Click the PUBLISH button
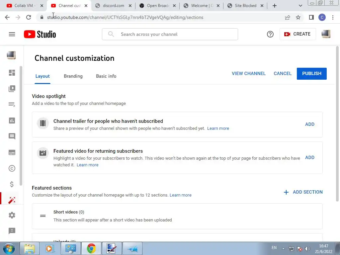 click(x=311, y=73)
